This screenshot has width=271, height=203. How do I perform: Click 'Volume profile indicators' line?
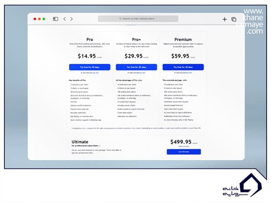coord(81,105)
